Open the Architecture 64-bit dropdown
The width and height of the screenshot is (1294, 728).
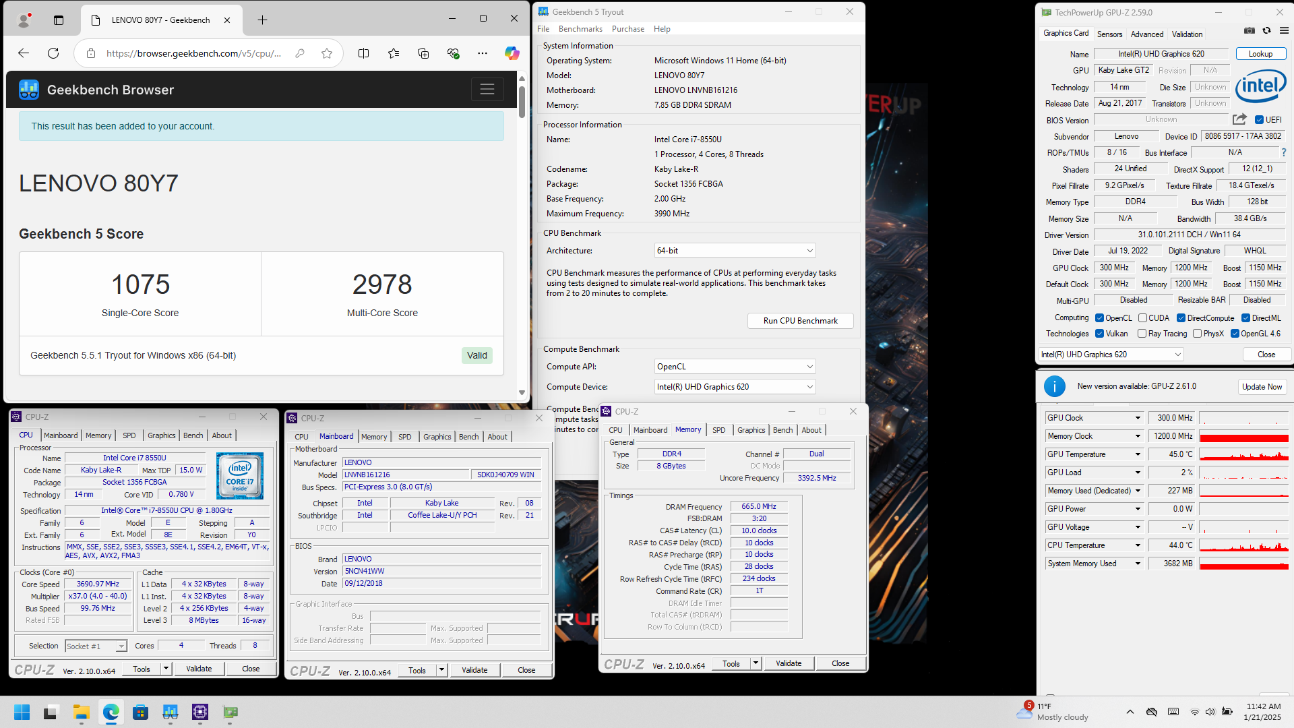[735, 251]
